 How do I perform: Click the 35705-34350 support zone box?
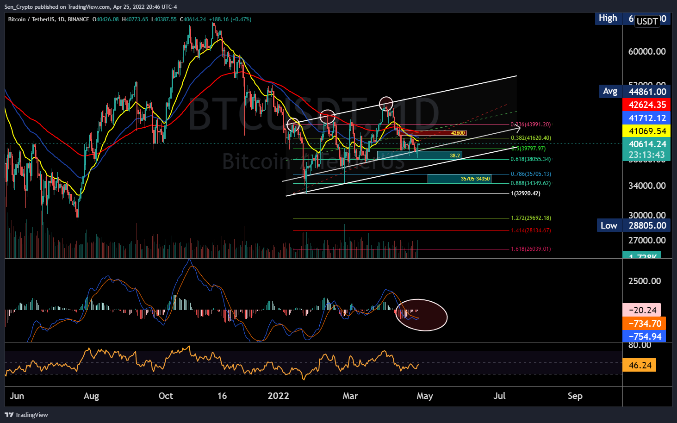pyautogui.click(x=459, y=179)
